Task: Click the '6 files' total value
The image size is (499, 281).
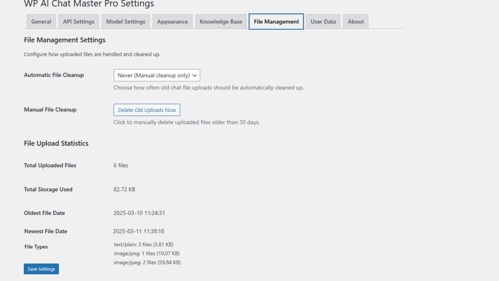Action: point(121,165)
